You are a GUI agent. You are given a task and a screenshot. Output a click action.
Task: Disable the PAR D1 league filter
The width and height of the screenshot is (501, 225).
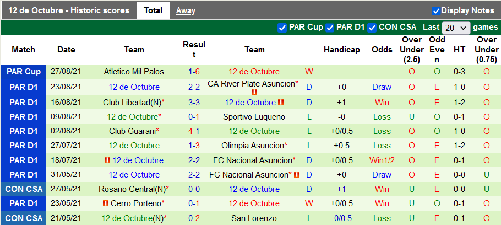330,27
